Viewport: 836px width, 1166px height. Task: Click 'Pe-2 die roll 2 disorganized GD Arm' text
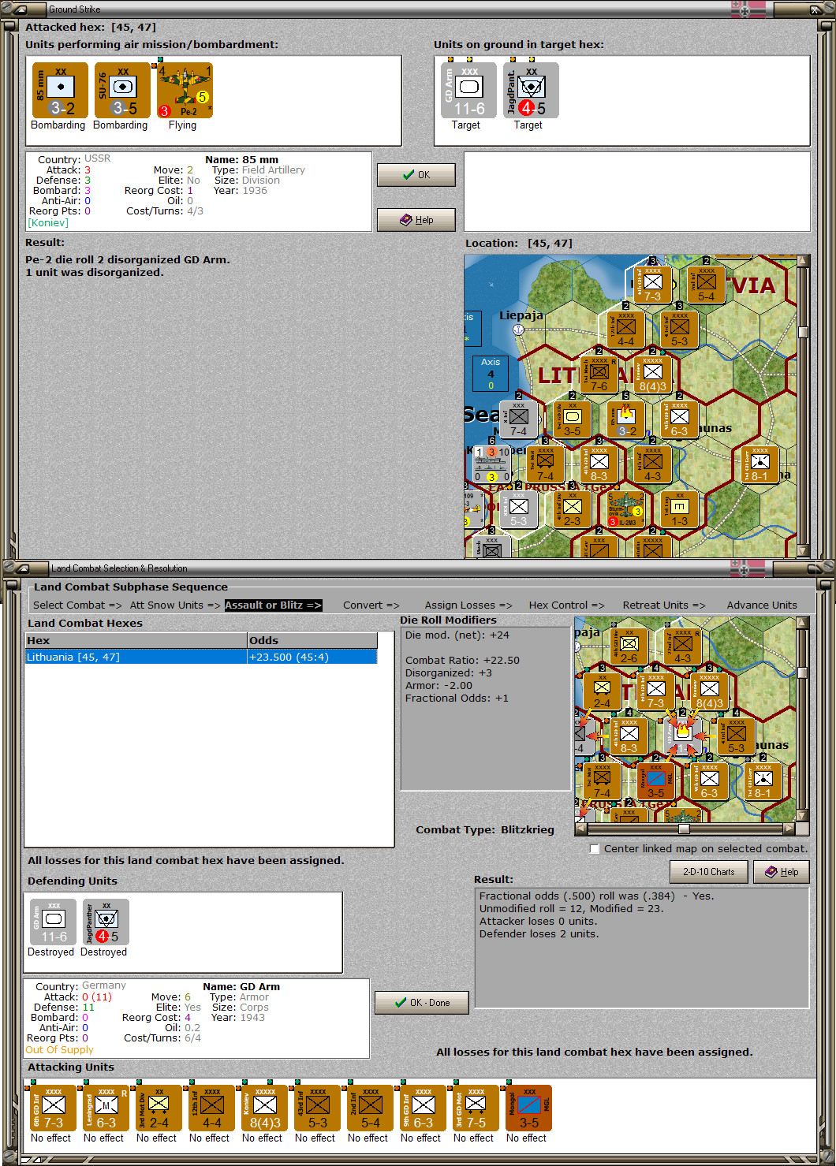(128, 259)
